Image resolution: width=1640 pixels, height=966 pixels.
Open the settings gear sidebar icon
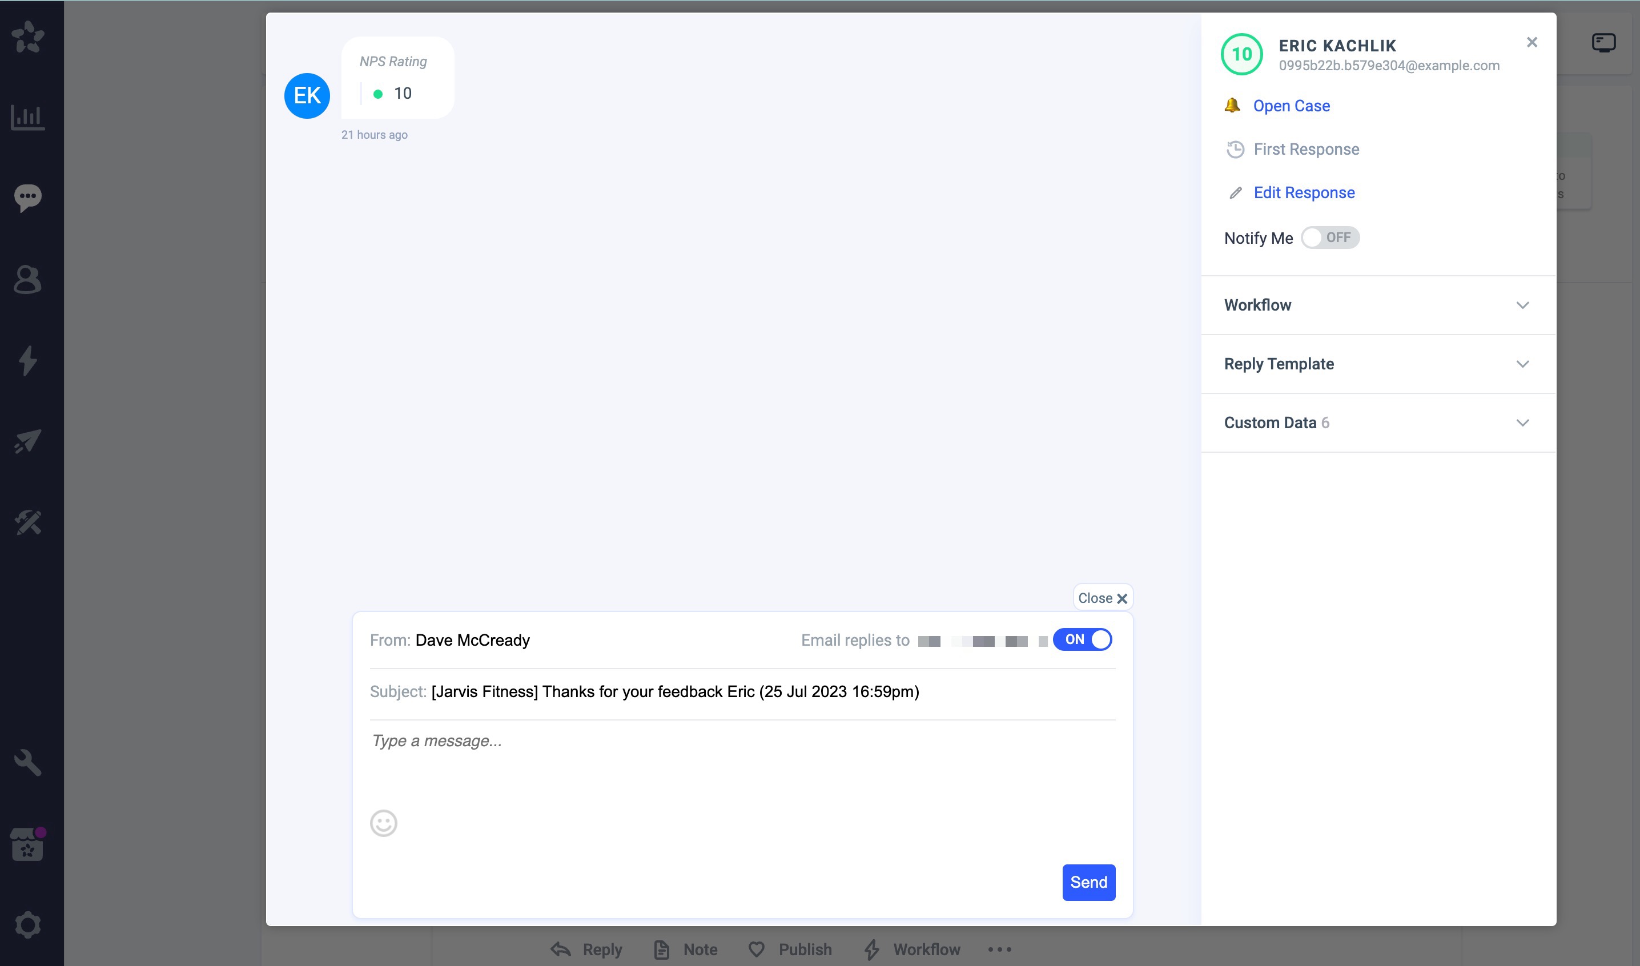(x=28, y=924)
